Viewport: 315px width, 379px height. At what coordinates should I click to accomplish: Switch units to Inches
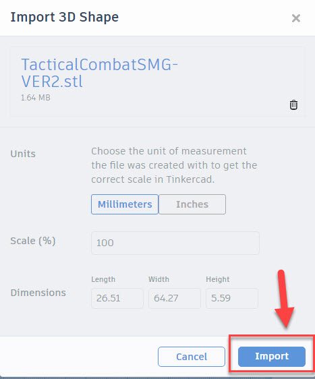(x=192, y=204)
